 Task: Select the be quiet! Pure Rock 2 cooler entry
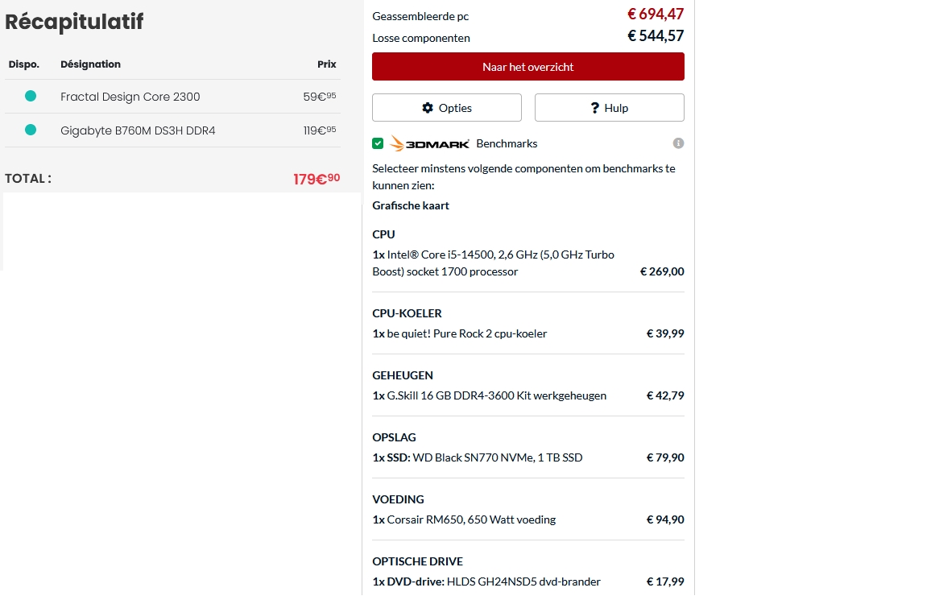(460, 333)
